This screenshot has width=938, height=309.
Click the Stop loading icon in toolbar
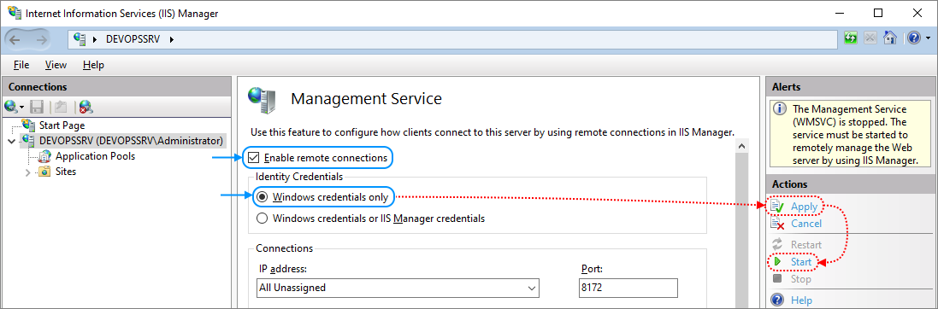[870, 38]
